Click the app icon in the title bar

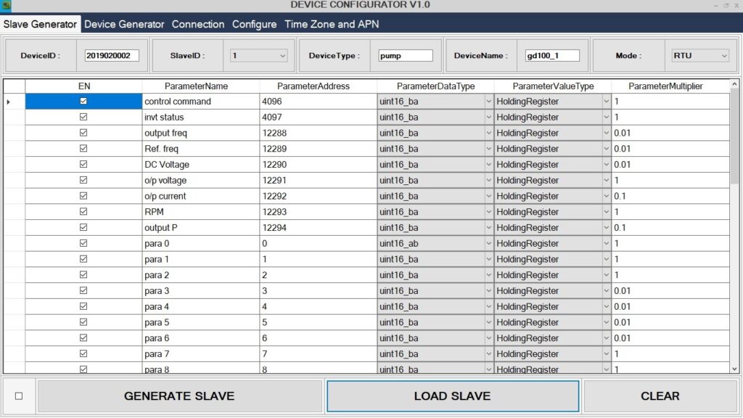point(6,5)
